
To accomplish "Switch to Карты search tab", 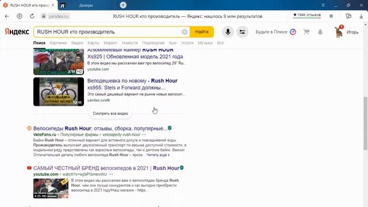I will [93, 43].
